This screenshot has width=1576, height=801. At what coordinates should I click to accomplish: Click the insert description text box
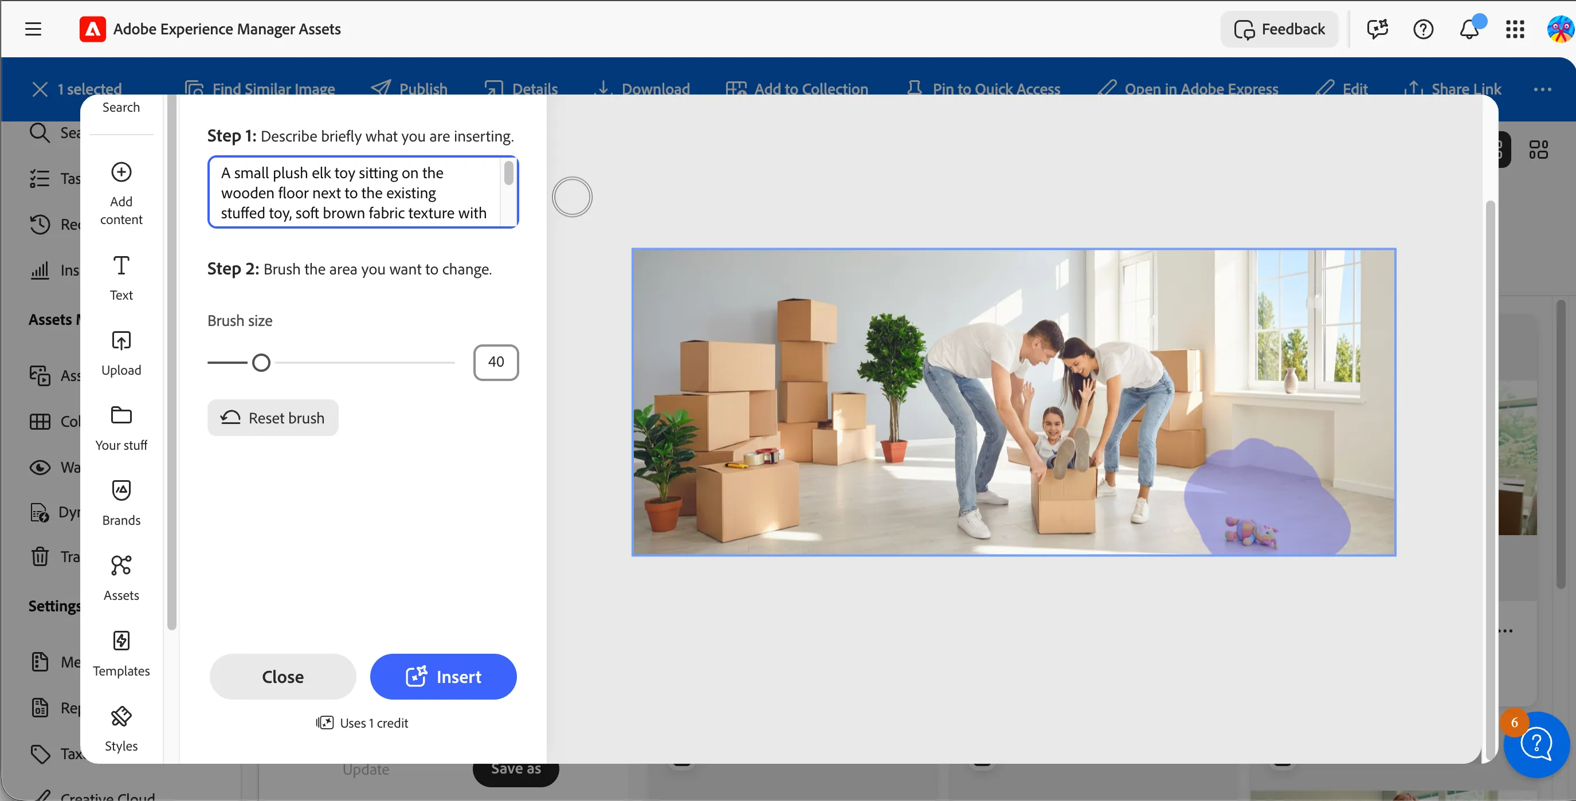coord(363,192)
